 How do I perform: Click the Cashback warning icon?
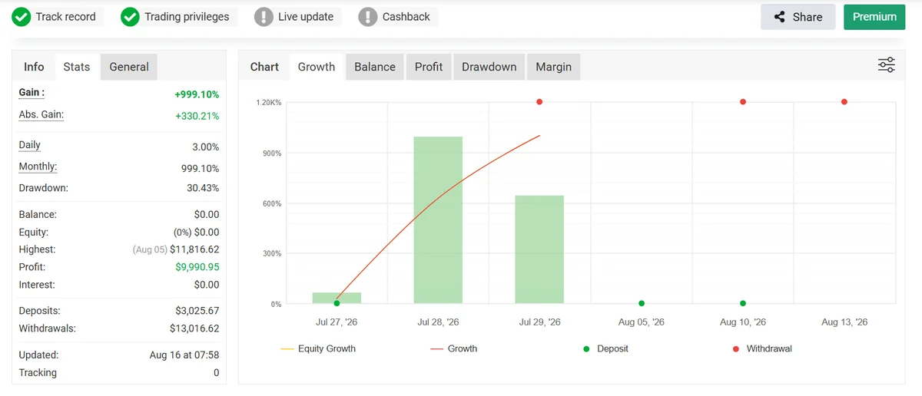coord(369,16)
